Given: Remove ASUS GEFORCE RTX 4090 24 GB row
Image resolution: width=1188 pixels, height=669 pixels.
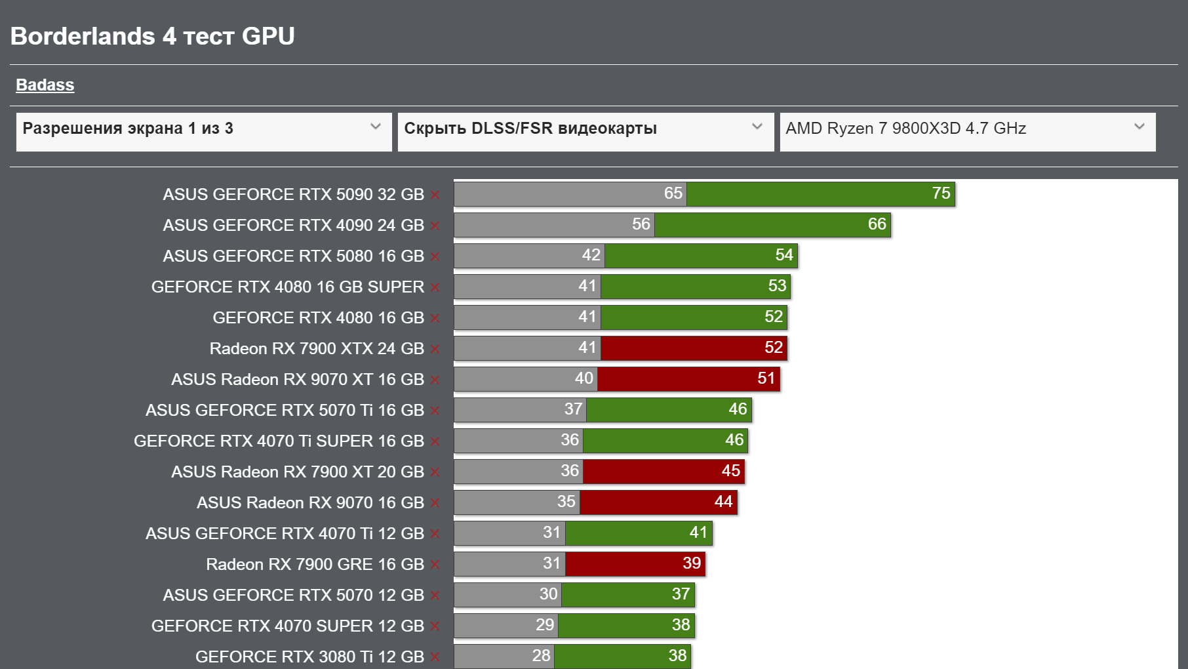Looking at the screenshot, I should [435, 226].
